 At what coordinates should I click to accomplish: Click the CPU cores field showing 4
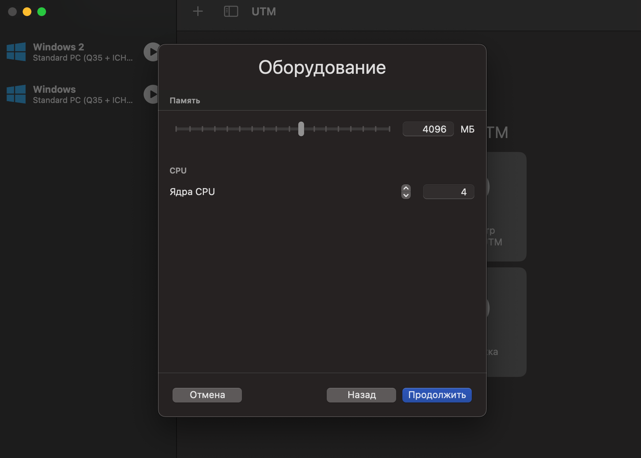pos(448,192)
